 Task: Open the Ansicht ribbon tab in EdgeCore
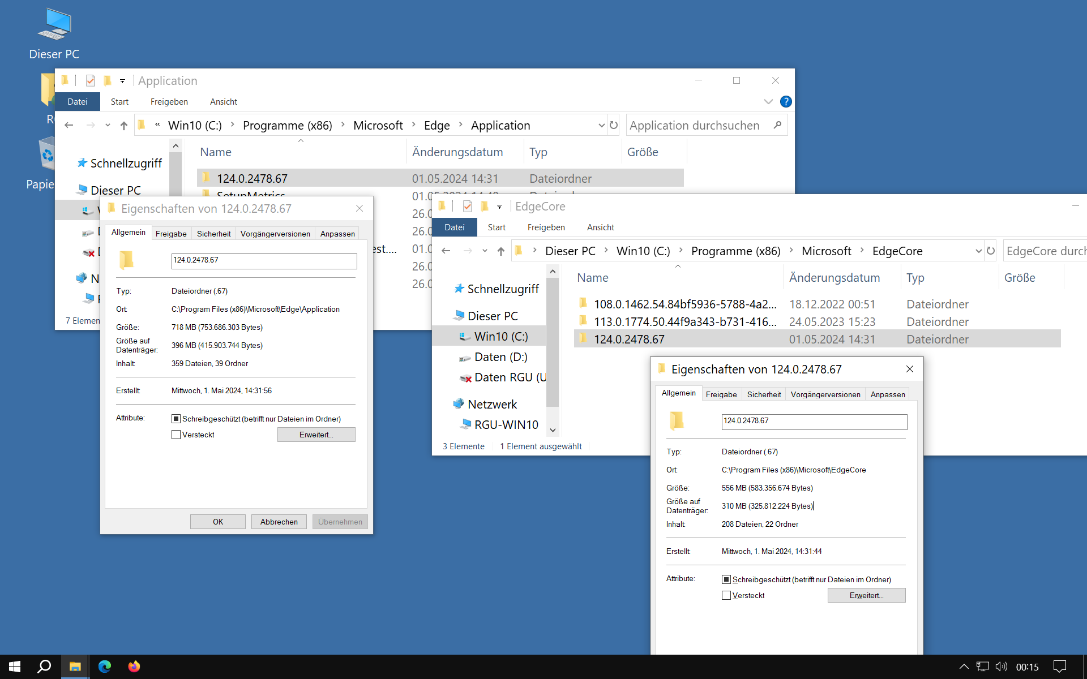[x=600, y=227]
